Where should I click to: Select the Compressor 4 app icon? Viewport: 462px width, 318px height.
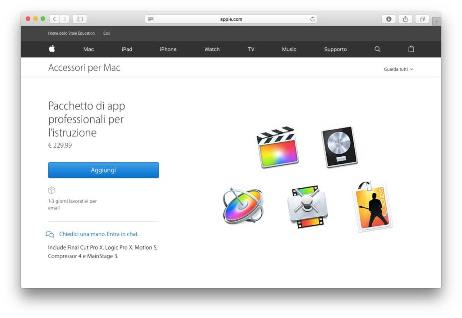click(x=307, y=207)
